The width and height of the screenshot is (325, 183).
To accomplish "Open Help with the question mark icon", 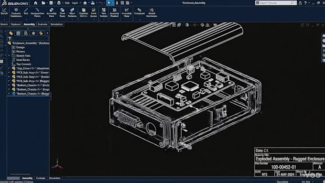I will 305,3.
